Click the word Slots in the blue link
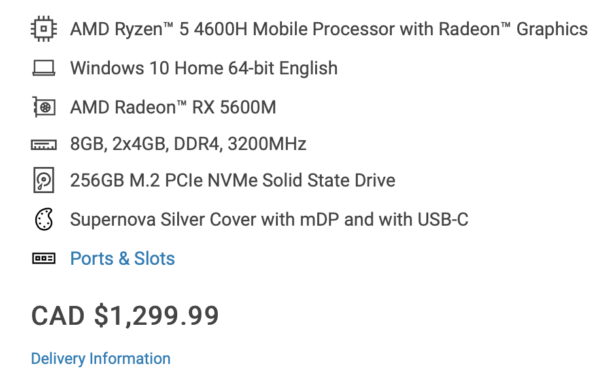Screen dimensions: 616x377 pos(154,259)
